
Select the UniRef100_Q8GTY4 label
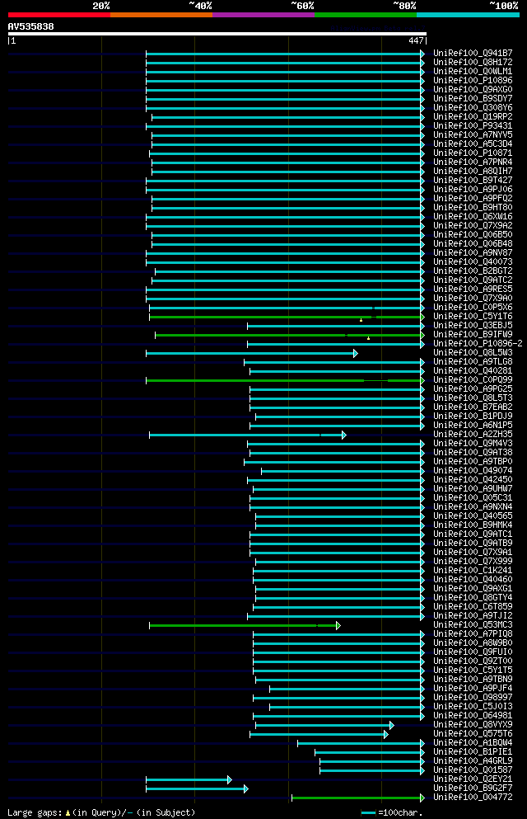[x=473, y=598]
